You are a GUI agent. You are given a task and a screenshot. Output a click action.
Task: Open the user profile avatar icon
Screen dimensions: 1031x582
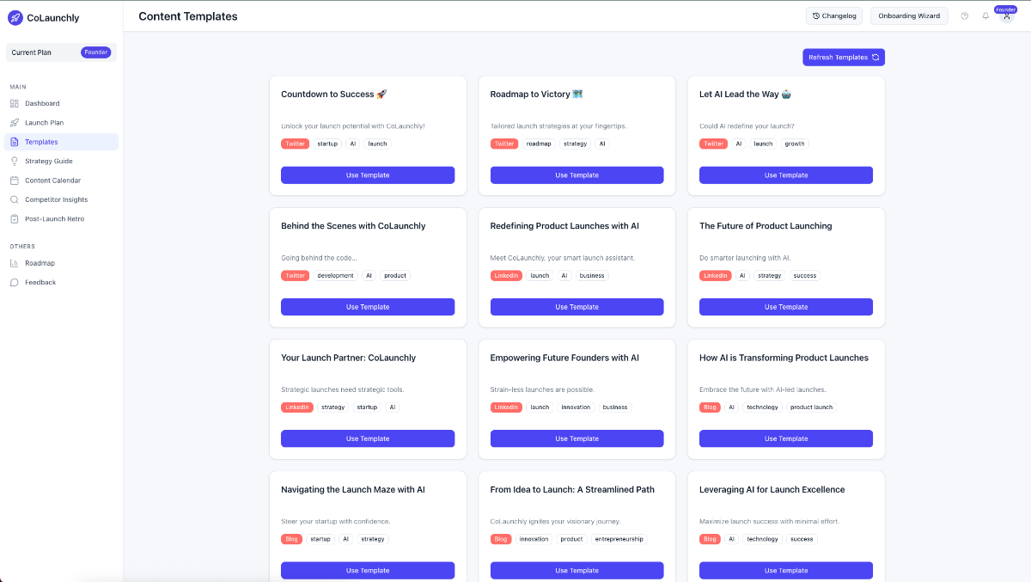click(x=1006, y=16)
